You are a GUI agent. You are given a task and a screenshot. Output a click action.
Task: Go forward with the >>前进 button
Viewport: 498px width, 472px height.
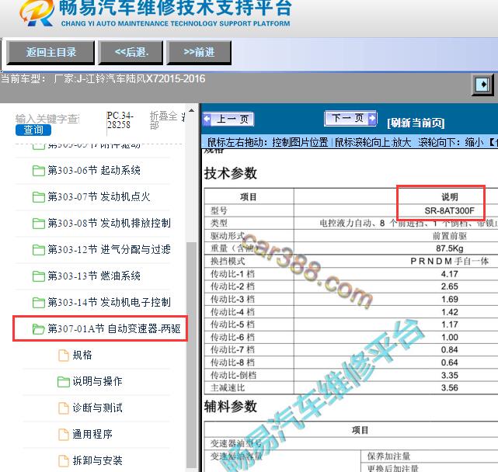pos(199,52)
